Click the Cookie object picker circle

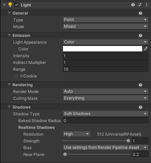pos(21,76)
